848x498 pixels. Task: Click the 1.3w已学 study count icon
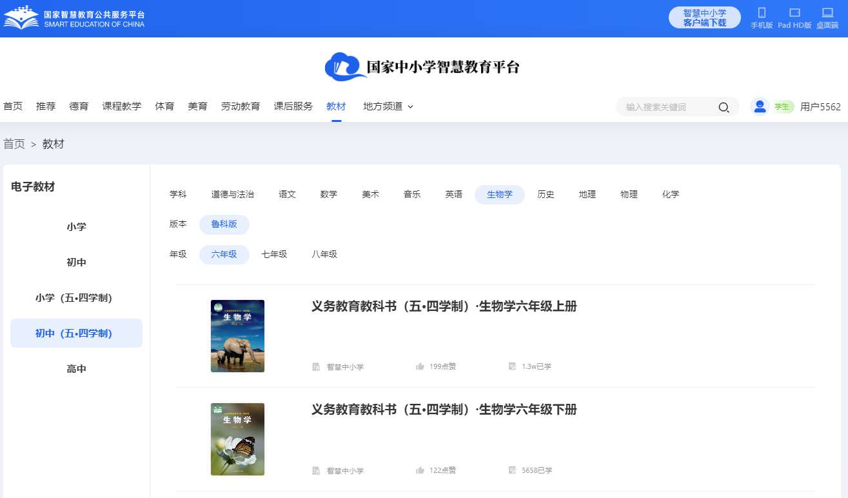(x=512, y=366)
